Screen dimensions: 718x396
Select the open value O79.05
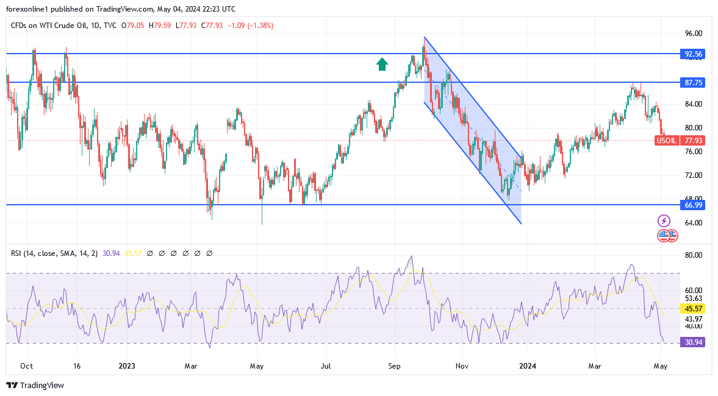133,26
